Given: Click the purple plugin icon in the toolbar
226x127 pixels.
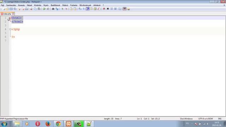Looking at the screenshot, I should [125, 9].
